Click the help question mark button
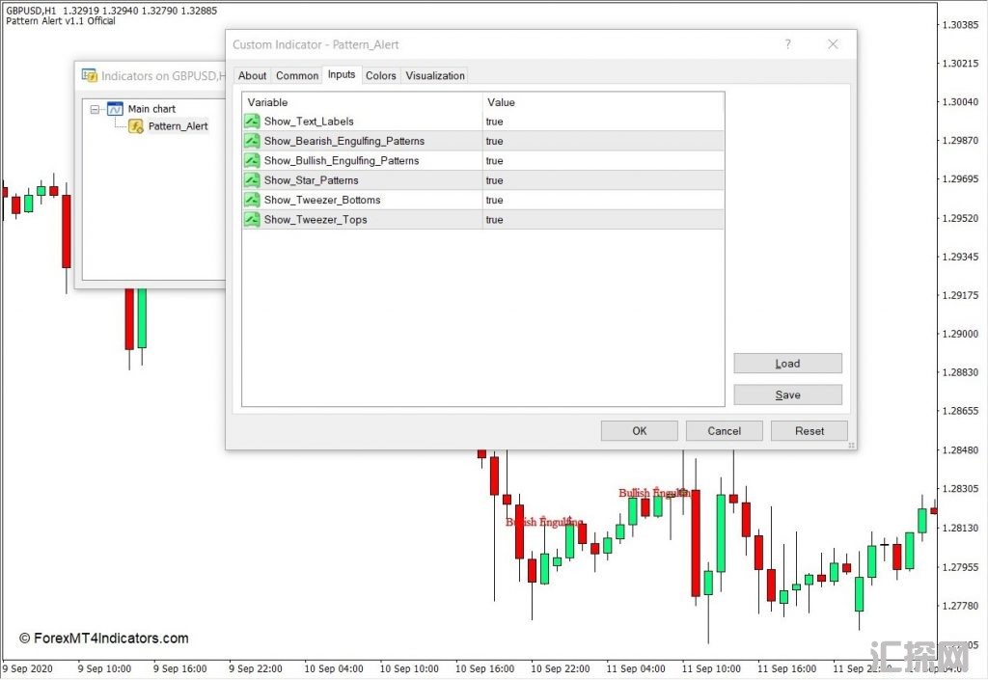The width and height of the screenshot is (988, 680). (787, 44)
